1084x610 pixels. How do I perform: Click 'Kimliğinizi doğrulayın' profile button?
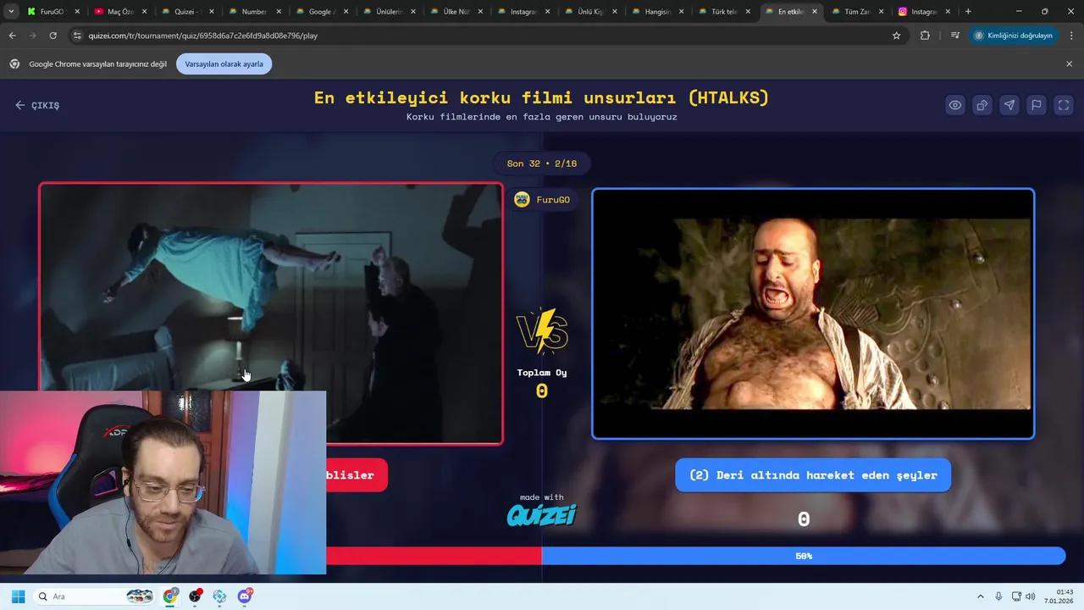click(x=1013, y=36)
